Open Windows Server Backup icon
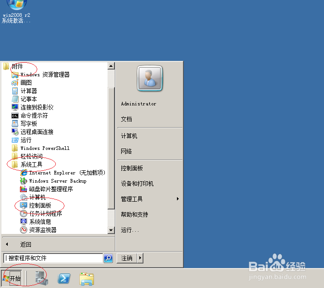Viewport: 324px width, 288px height. point(24,181)
